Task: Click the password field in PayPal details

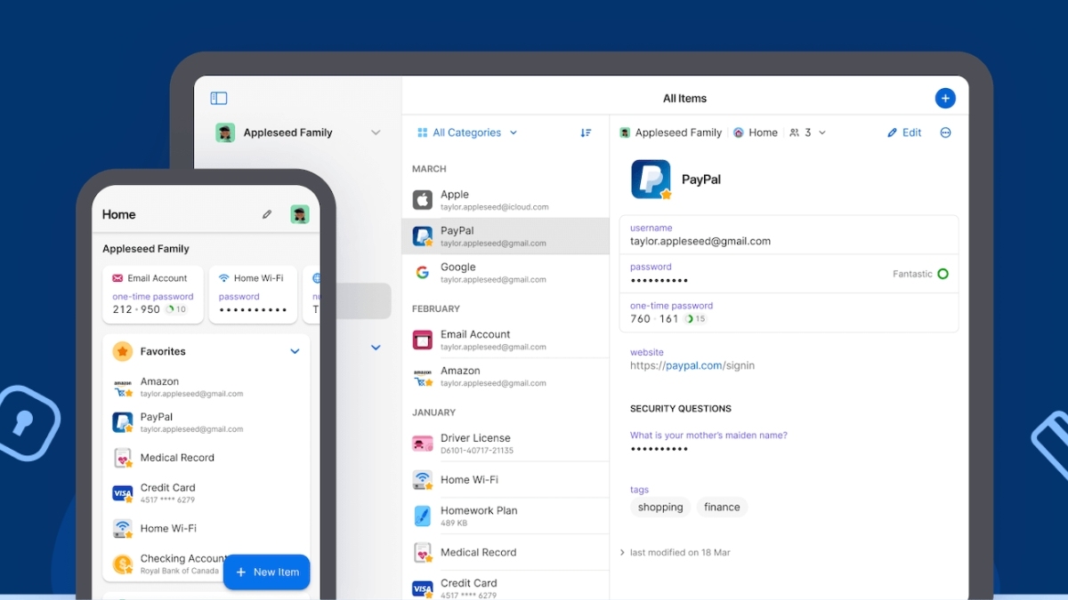Action: (789, 274)
